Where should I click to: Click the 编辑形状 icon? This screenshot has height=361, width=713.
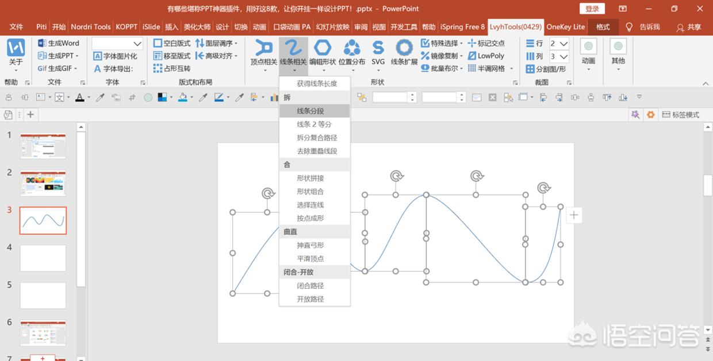click(324, 49)
